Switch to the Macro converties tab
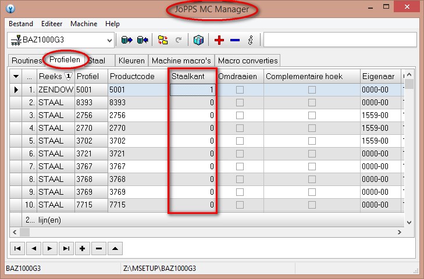 pyautogui.click(x=248, y=60)
